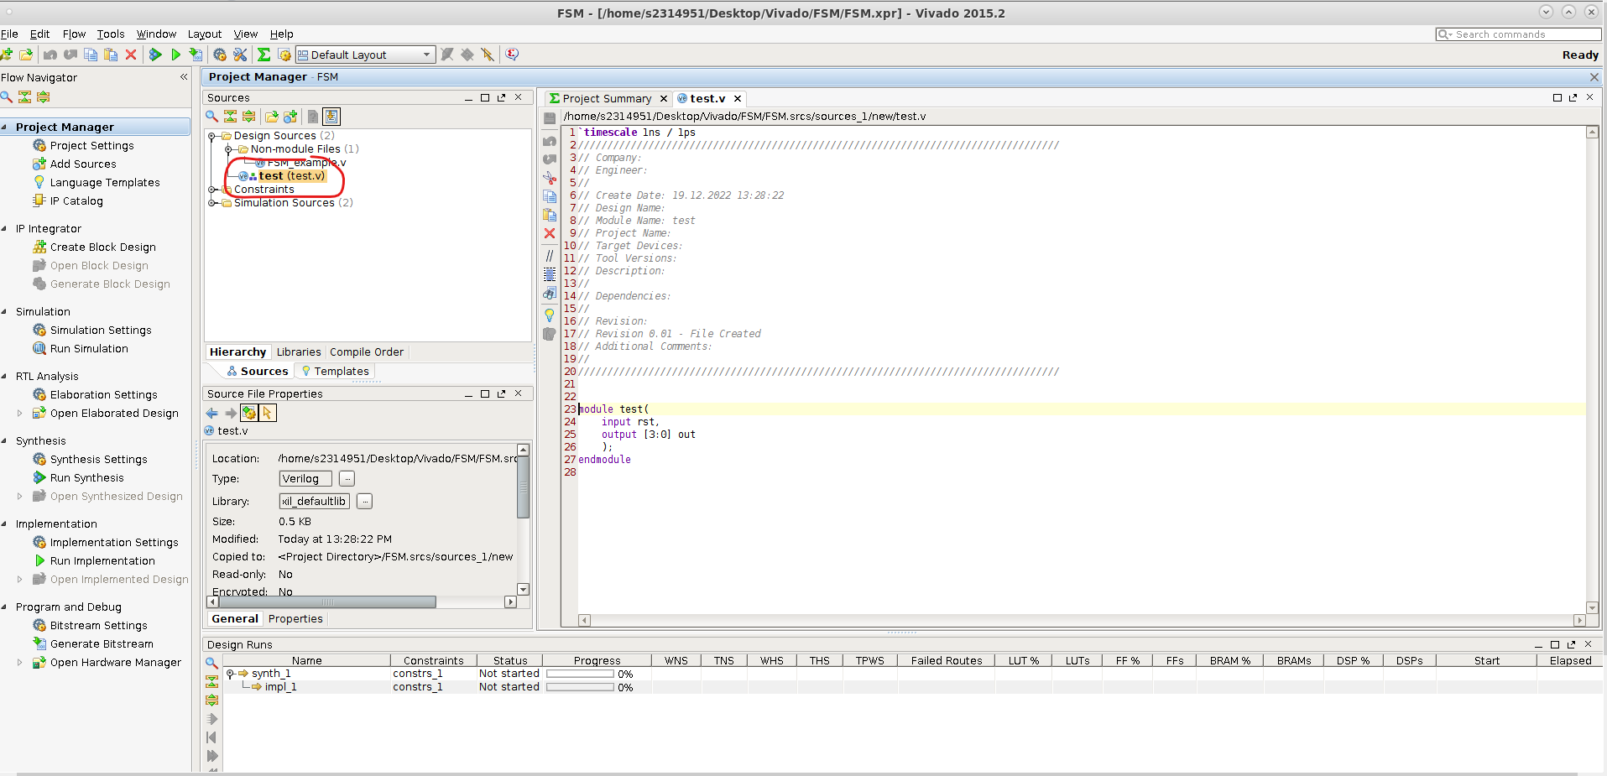Select test (test.v) in Sources tree
This screenshot has width=1607, height=776.
[x=291, y=176]
